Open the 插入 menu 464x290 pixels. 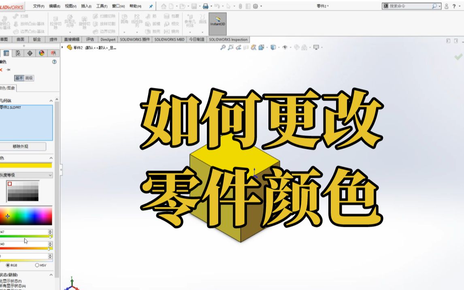pyautogui.click(x=86, y=5)
